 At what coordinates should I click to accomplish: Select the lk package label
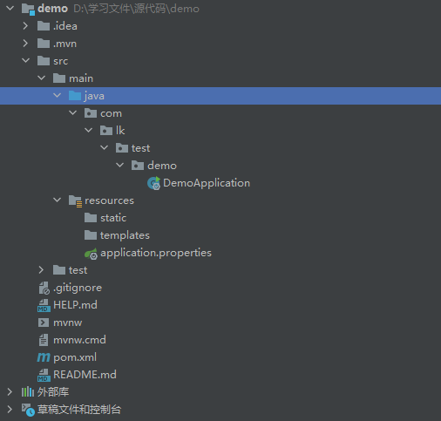point(120,131)
